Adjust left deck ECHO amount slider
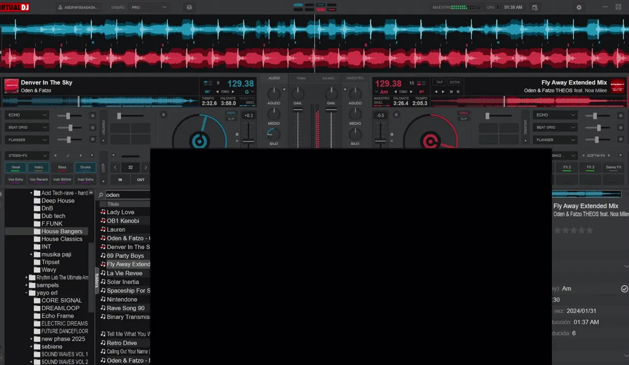The width and height of the screenshot is (629, 365). point(69,116)
